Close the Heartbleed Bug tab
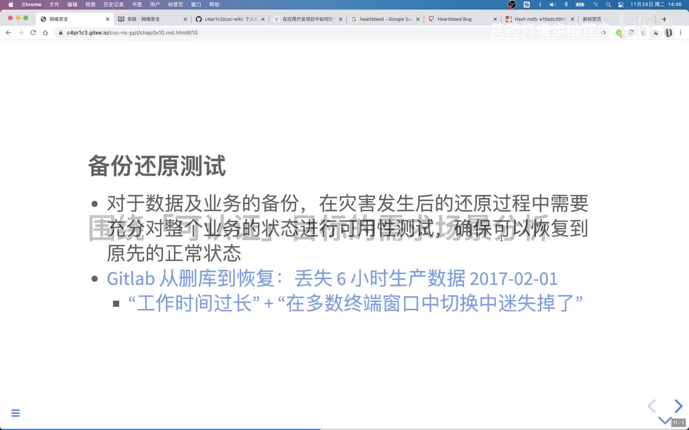The height and width of the screenshot is (430, 689). click(x=495, y=19)
